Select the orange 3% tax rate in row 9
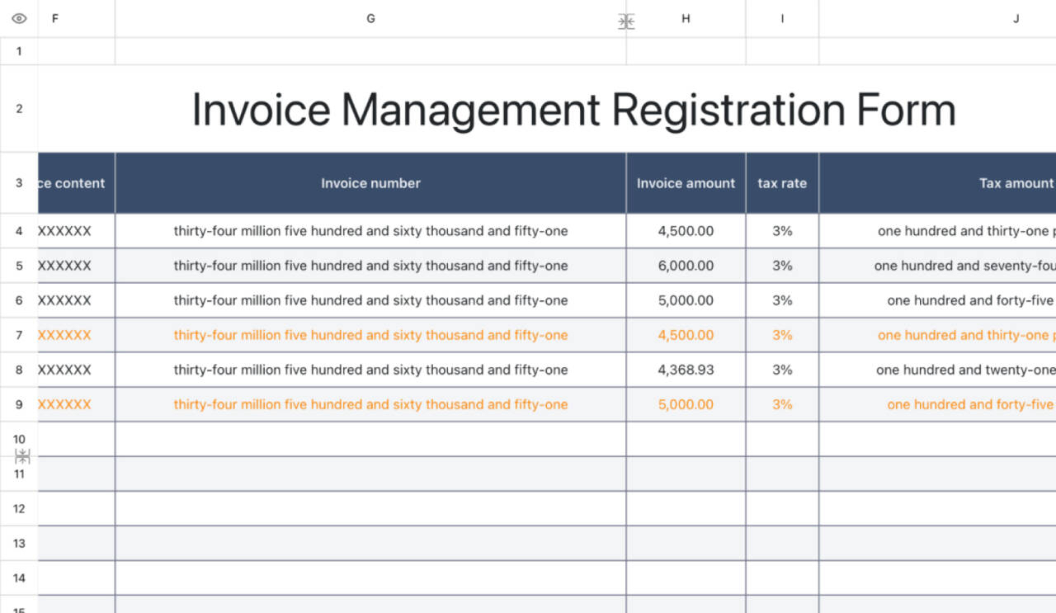Screen dimensions: 1056x613 [782, 404]
